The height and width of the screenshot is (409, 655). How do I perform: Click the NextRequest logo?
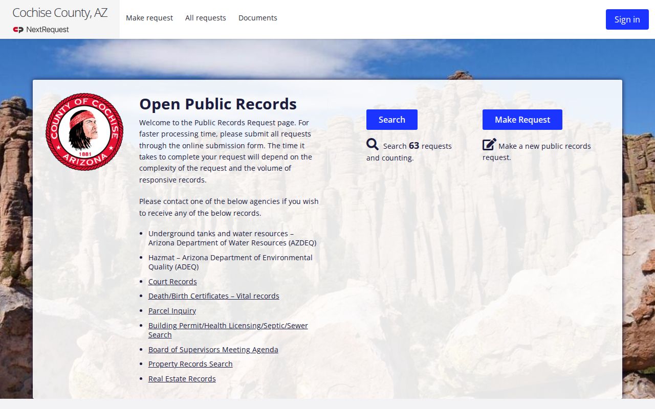(x=41, y=30)
